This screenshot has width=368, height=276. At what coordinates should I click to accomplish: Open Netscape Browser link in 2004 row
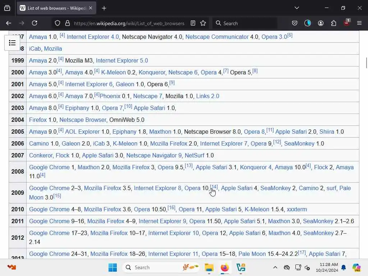83,120
